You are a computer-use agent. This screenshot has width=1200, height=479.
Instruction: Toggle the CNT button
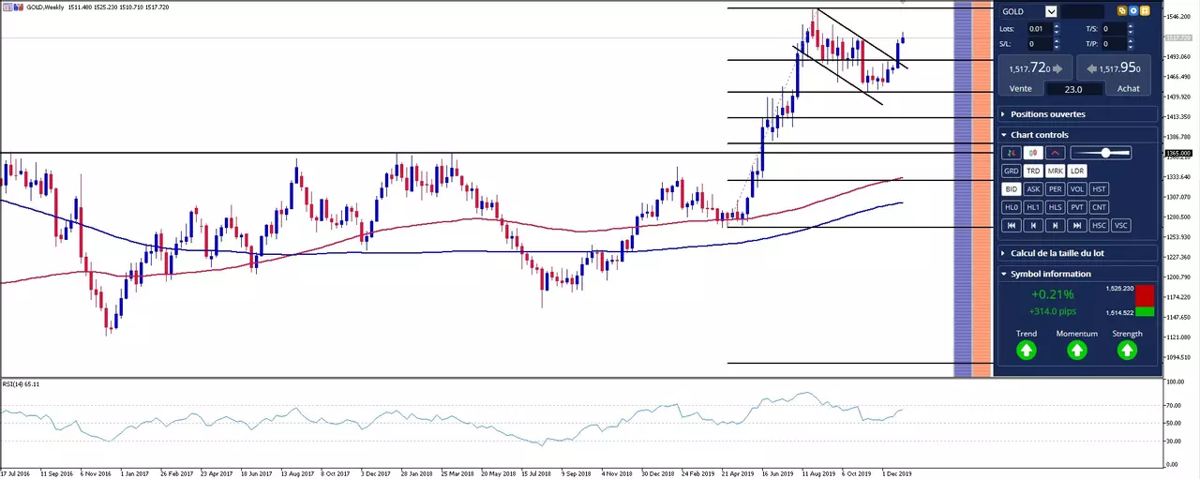point(1099,207)
